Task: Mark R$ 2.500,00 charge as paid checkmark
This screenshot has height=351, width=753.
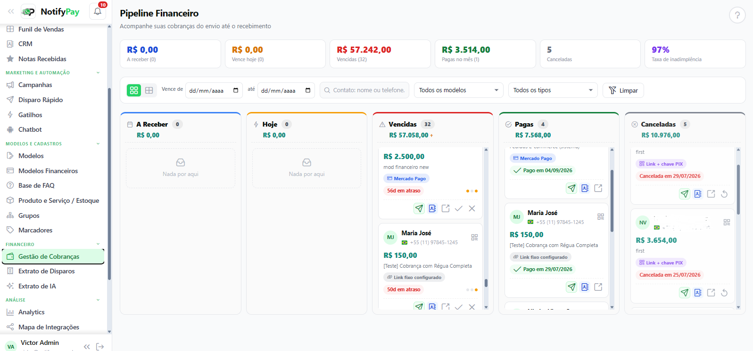Action: 459,208
